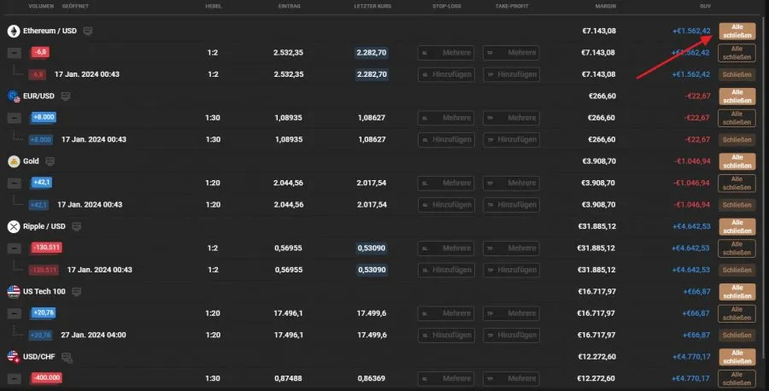Click the filled Alle schließen button for Ripple / USD
Screen dimensions: 769x391
tap(737, 226)
